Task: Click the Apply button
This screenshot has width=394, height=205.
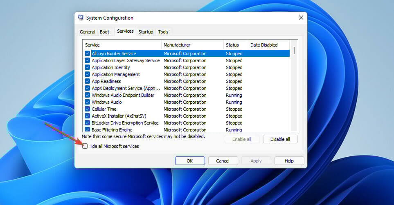Action: (x=256, y=161)
